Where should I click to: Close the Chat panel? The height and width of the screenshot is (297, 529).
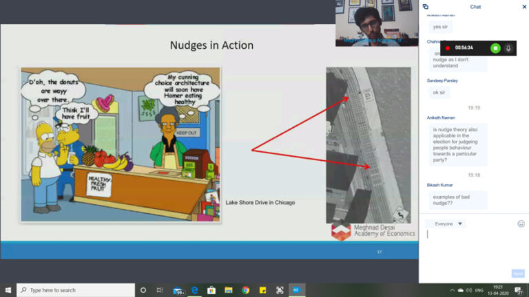click(x=524, y=7)
